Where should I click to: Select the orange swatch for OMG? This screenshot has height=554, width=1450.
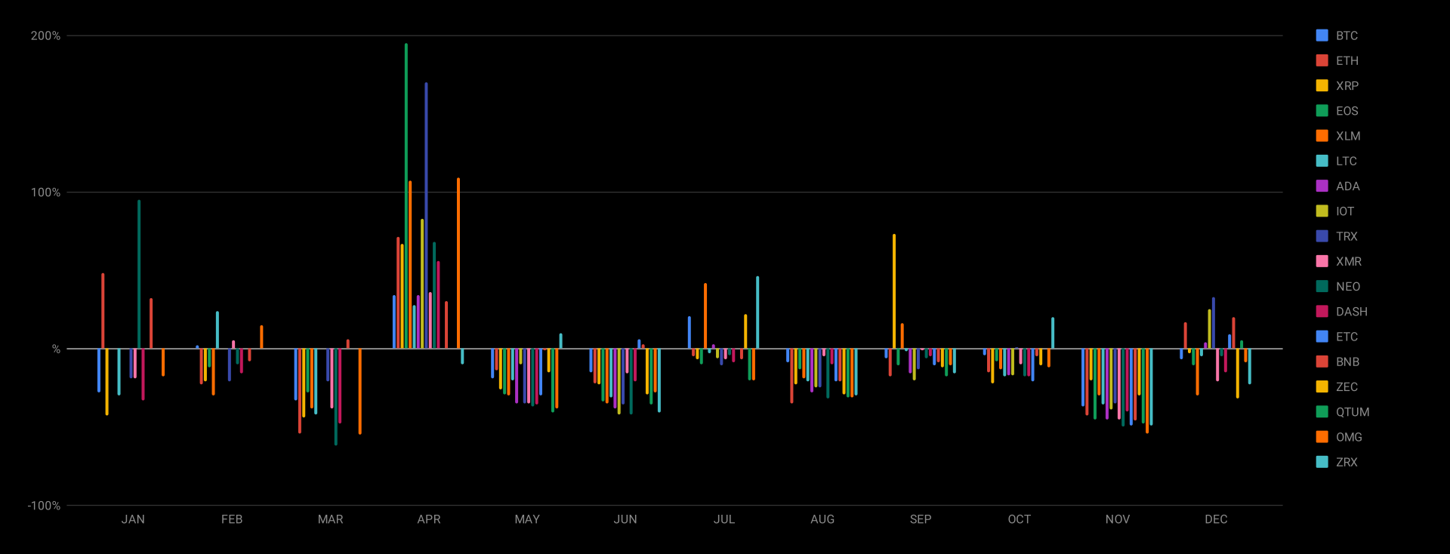tap(1322, 437)
